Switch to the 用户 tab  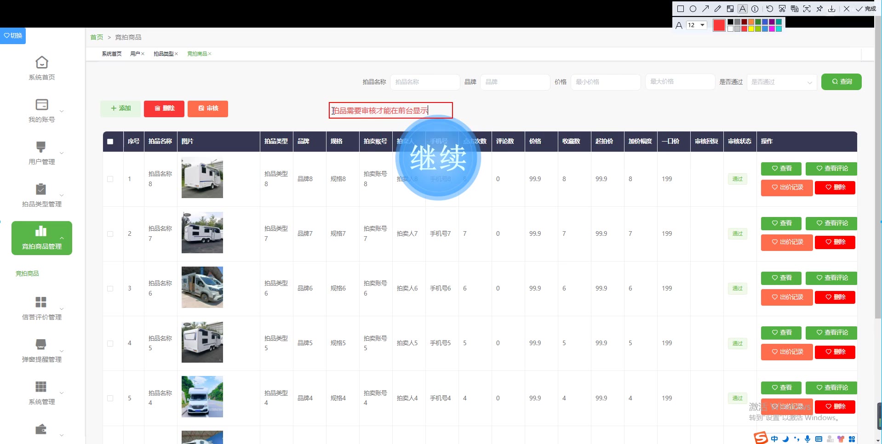pyautogui.click(x=135, y=54)
